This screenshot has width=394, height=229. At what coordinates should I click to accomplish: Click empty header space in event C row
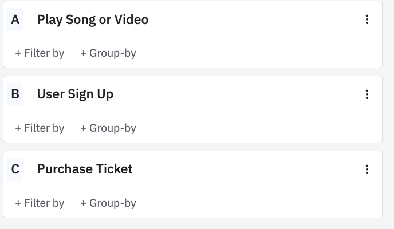click(246, 169)
